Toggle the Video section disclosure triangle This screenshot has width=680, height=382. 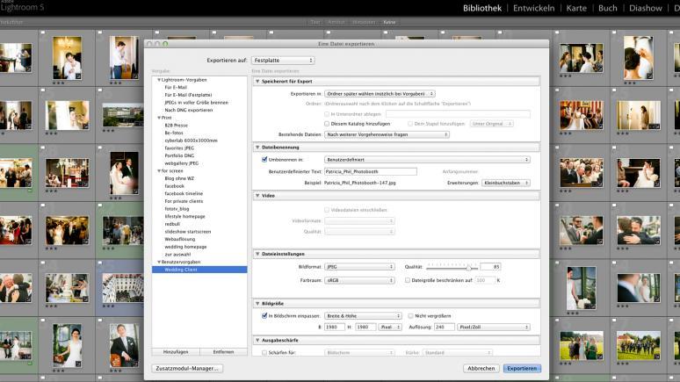pos(257,195)
